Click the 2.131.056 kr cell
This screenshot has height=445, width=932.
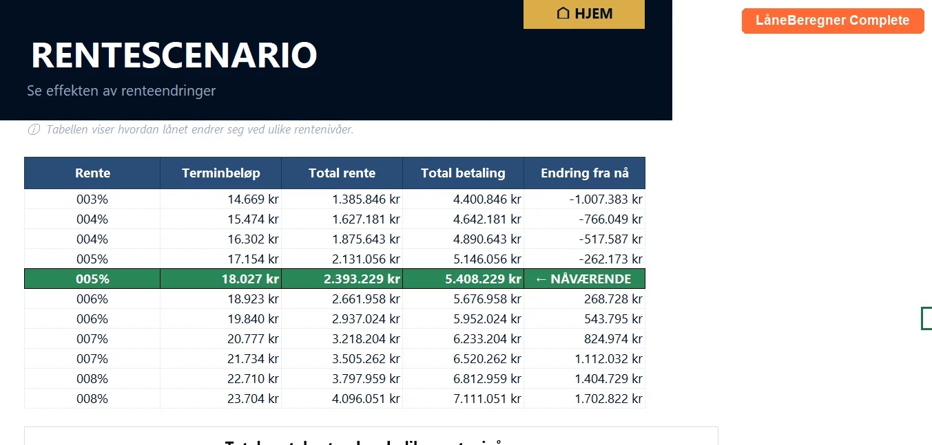pyautogui.click(x=342, y=259)
